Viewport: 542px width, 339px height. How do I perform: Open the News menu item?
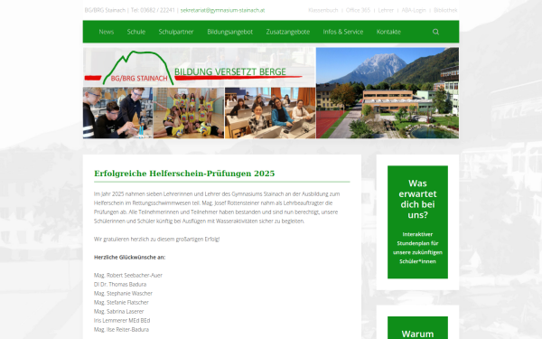coord(106,32)
